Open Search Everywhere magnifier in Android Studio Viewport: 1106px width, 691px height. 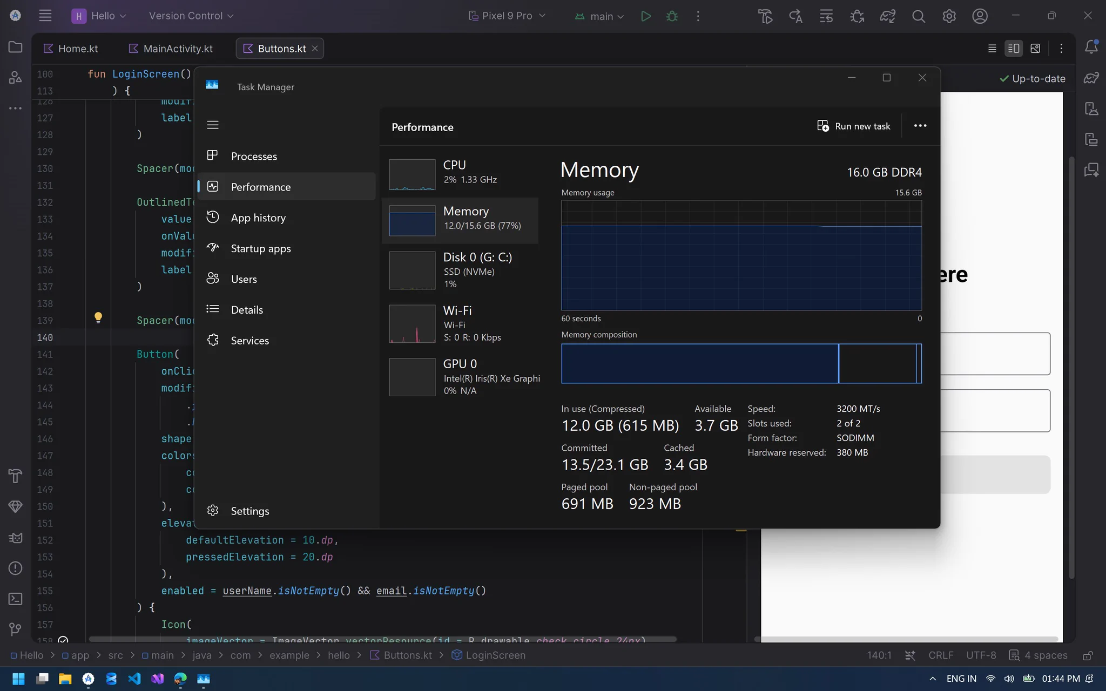(918, 16)
